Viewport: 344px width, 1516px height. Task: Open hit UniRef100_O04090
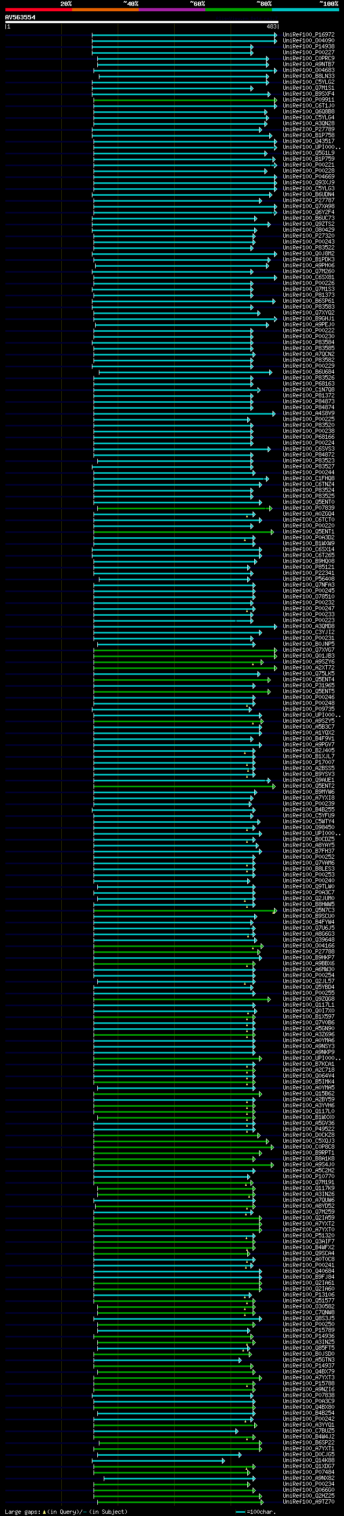[x=308, y=41]
